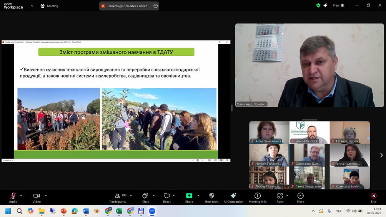
Task: Expand the Participants options caret
Action: (131, 196)
